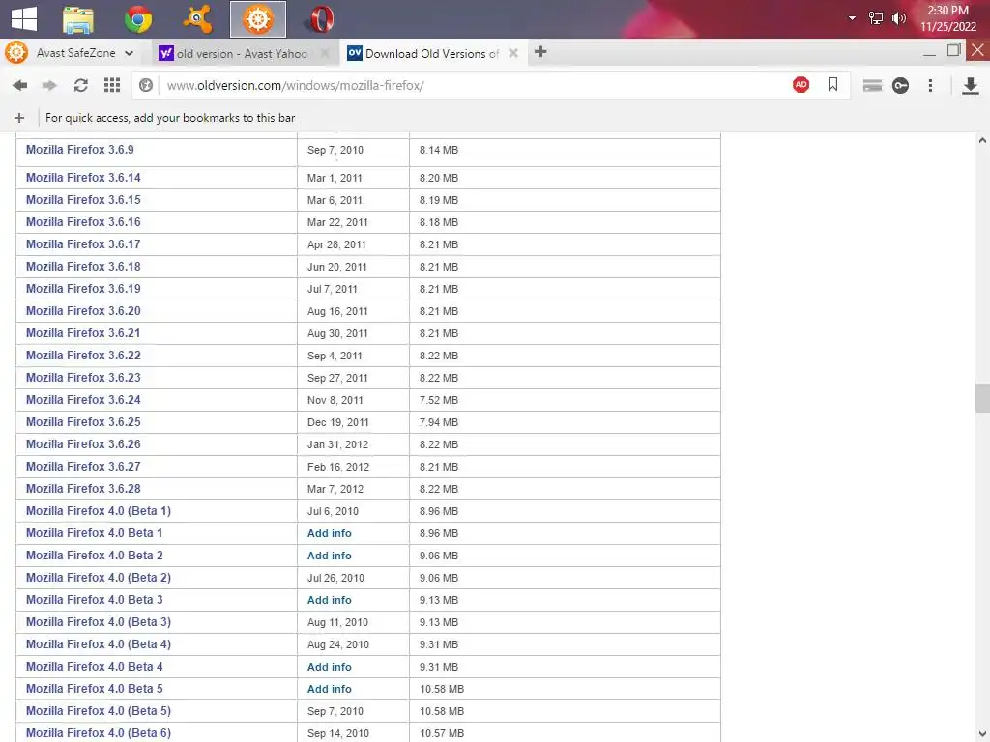Open the clock and date flyout
Viewport: 990px width, 742px height.
tap(947, 18)
